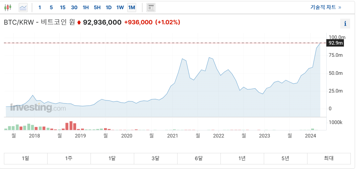
Task: Select the 30-minute interval
Action: pyautogui.click(x=74, y=8)
